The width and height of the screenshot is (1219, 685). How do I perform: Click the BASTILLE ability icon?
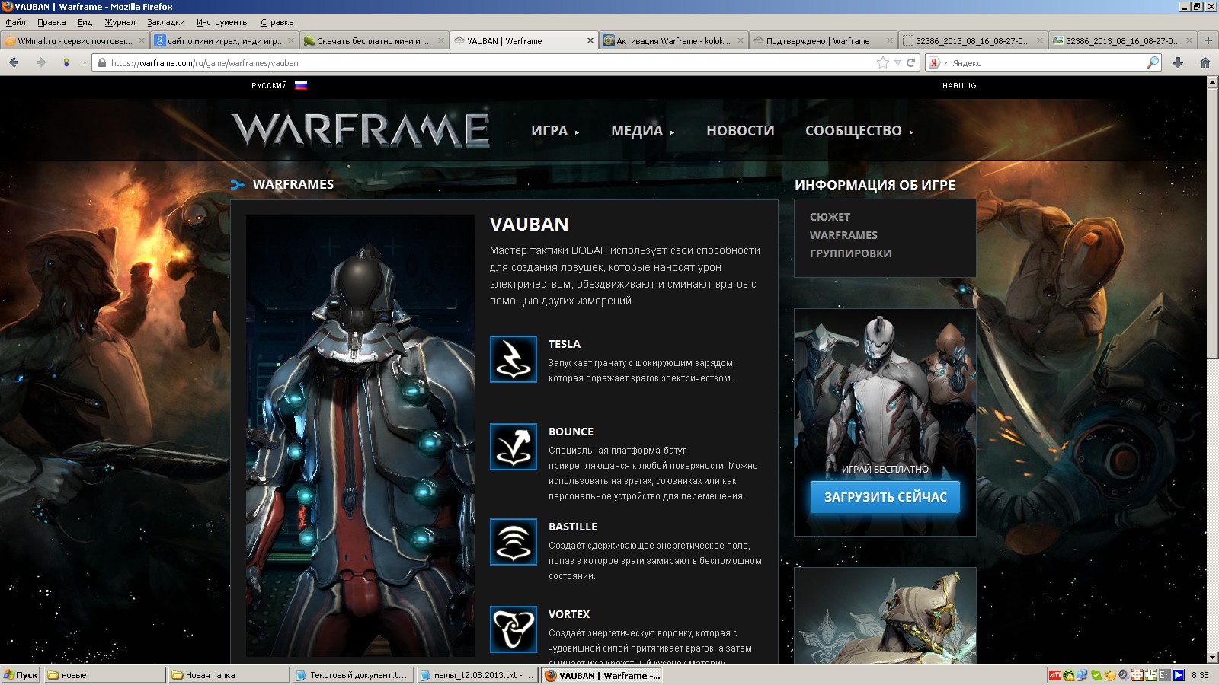pyautogui.click(x=514, y=542)
